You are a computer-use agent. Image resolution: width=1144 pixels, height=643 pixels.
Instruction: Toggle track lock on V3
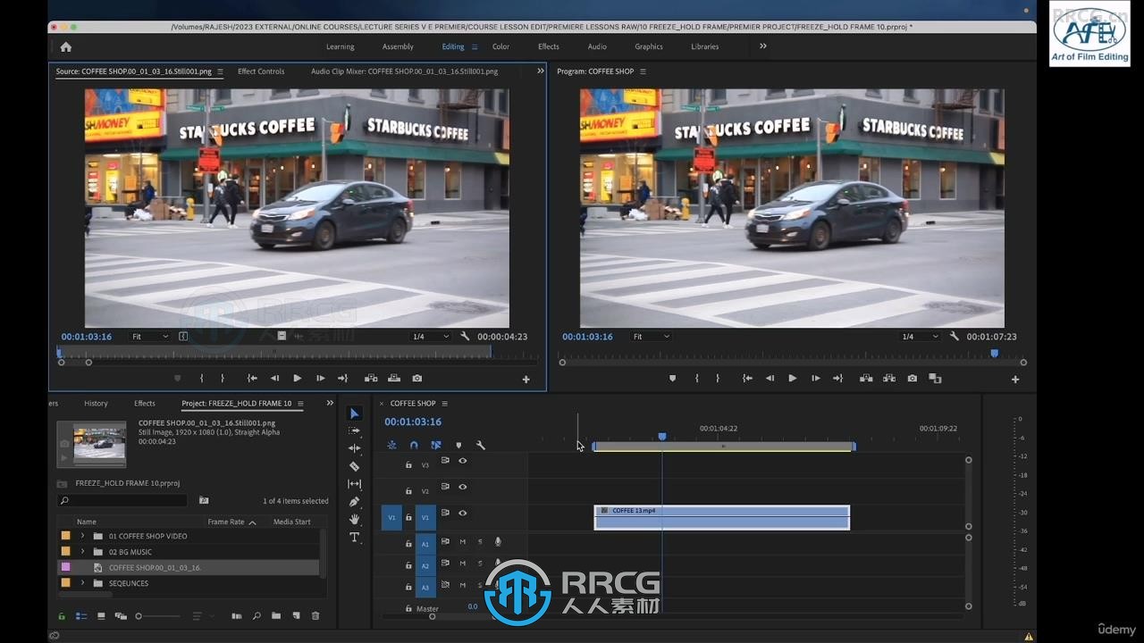(408, 464)
